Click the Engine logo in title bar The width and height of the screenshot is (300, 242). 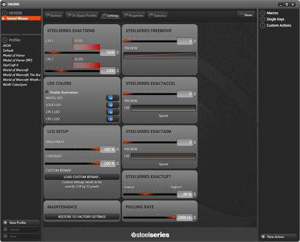4,4
